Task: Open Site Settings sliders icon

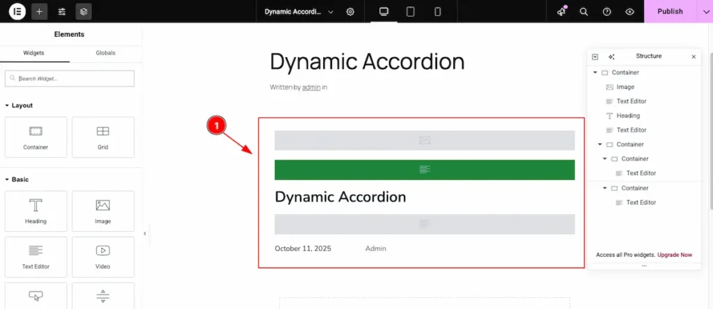Action: pyautogui.click(x=62, y=11)
